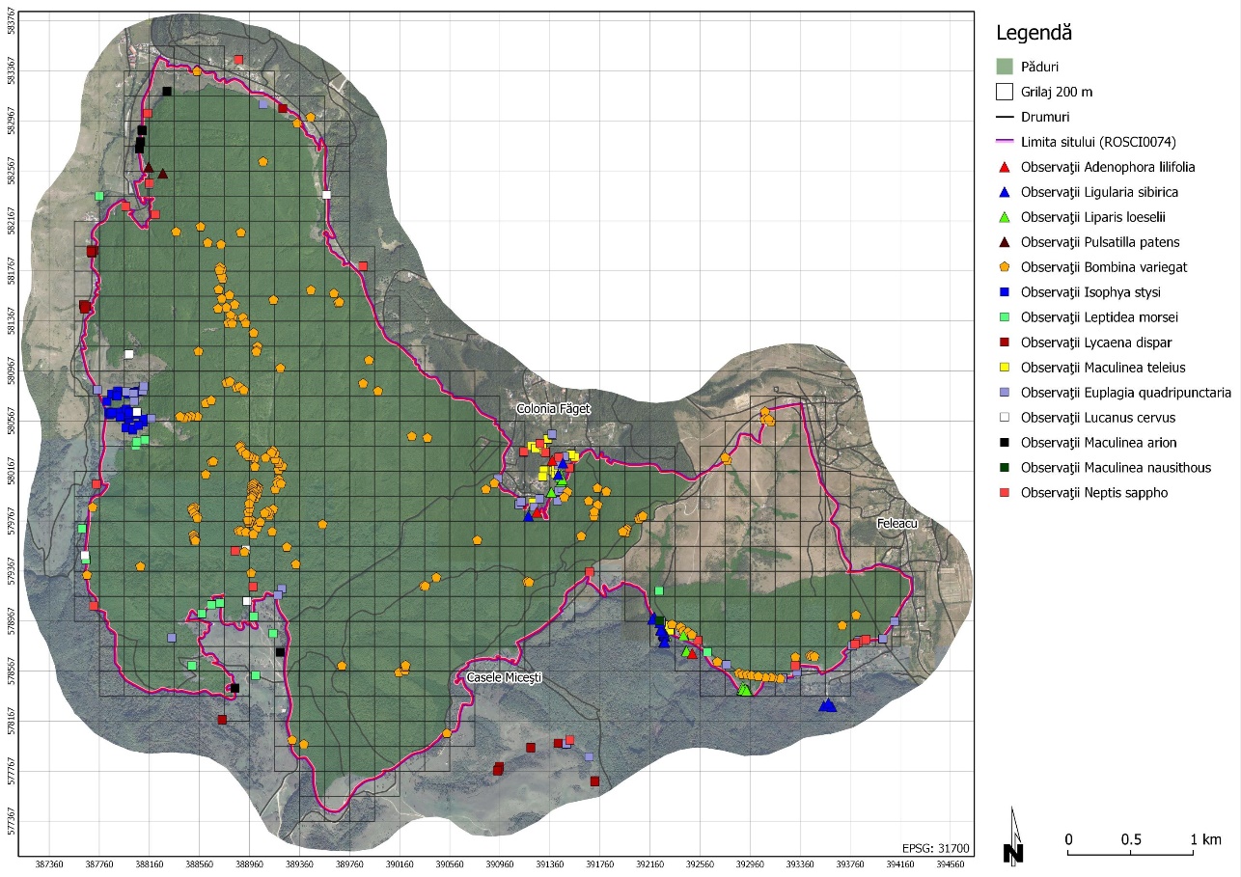Click the 'Observații Isophya stysi' label
The width and height of the screenshot is (1241, 877).
1090,292
